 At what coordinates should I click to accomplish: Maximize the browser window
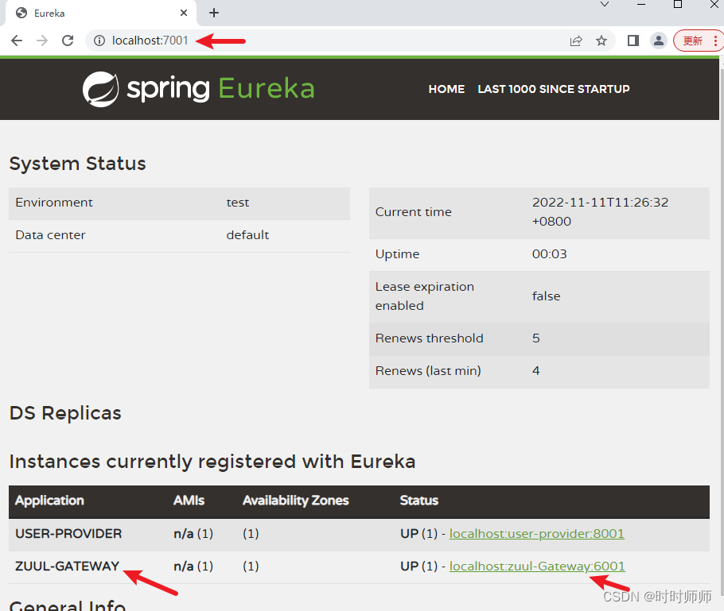tap(678, 4)
